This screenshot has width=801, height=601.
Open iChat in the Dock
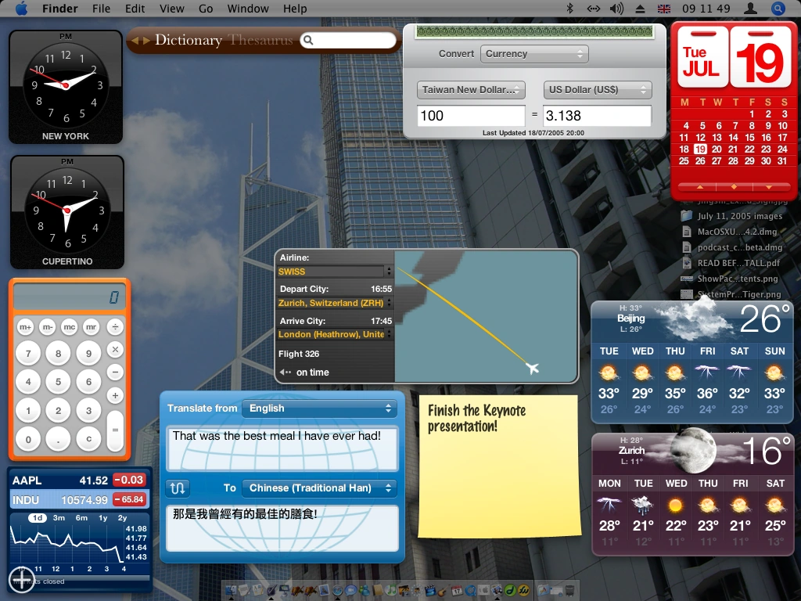click(x=351, y=590)
